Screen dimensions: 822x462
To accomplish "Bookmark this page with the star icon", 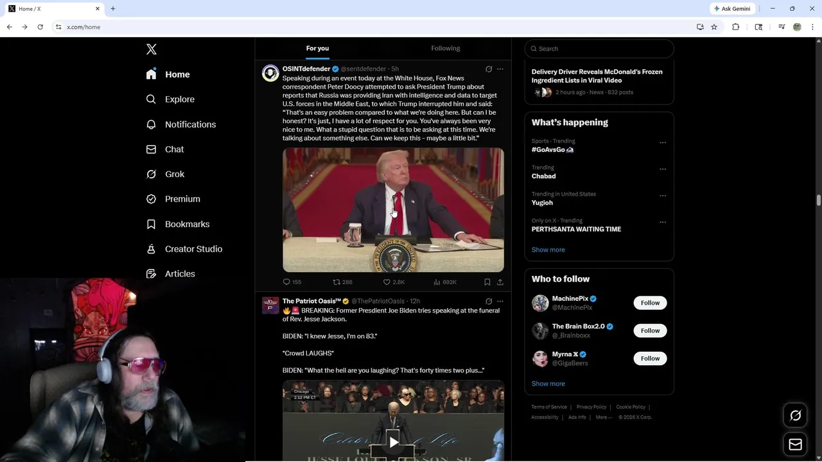I will pyautogui.click(x=714, y=27).
